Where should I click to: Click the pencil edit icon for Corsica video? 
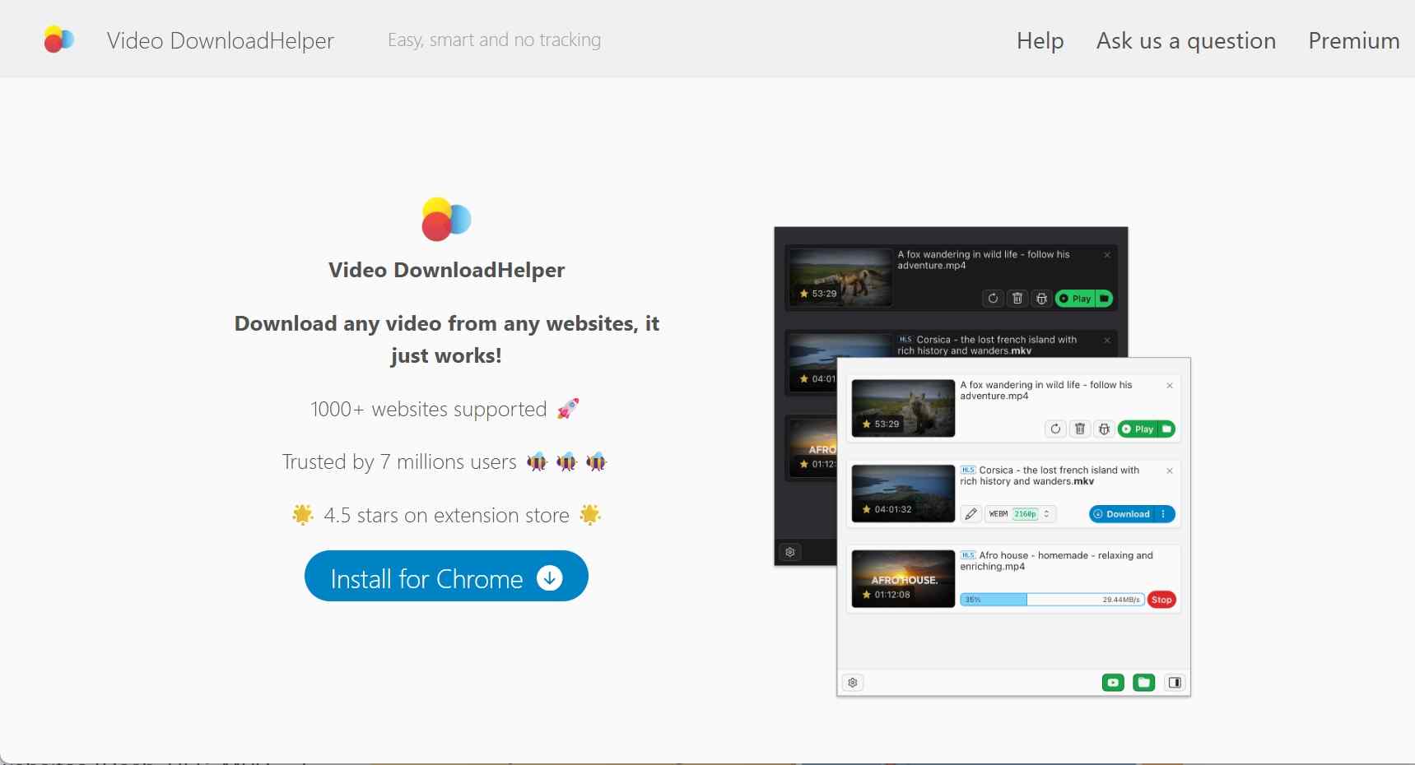click(x=971, y=514)
